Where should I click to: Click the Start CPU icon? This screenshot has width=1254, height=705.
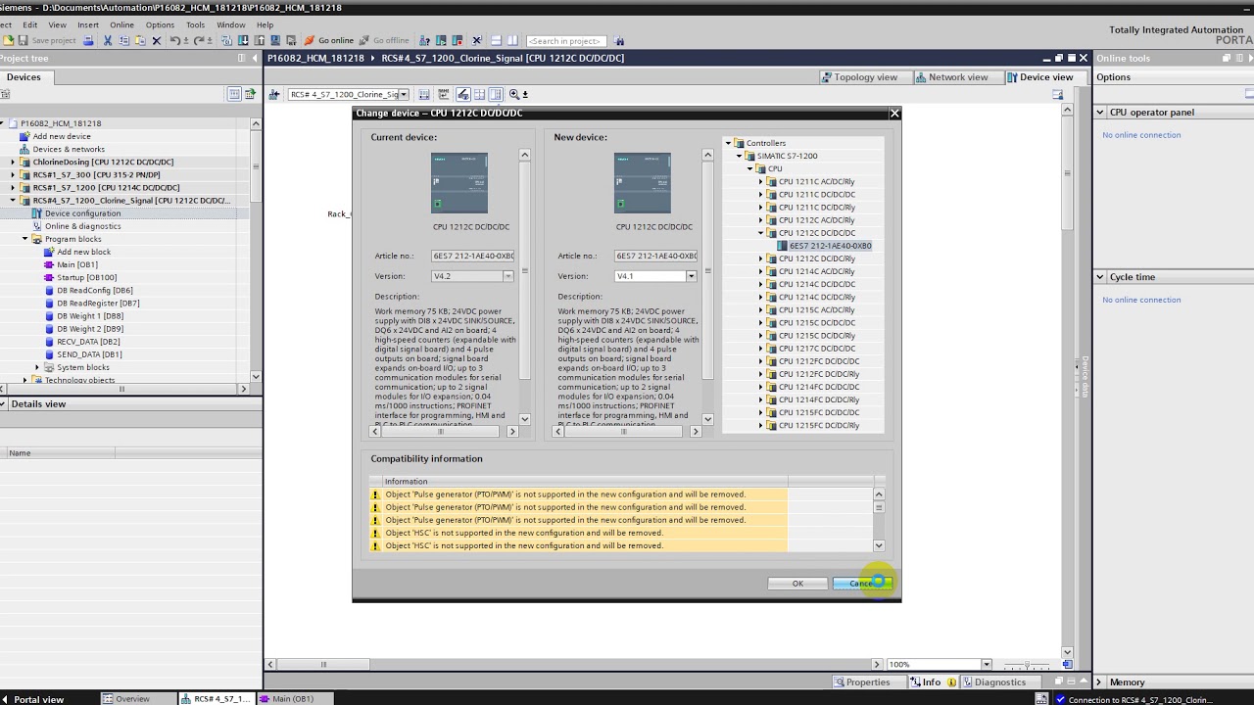point(441,40)
